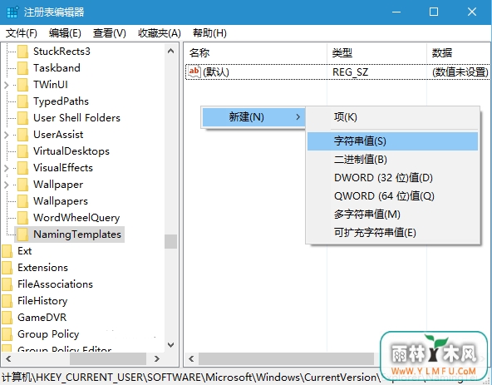This screenshot has width=492, height=385.
Task: Select the (默认) value name
Action: pyautogui.click(x=216, y=72)
